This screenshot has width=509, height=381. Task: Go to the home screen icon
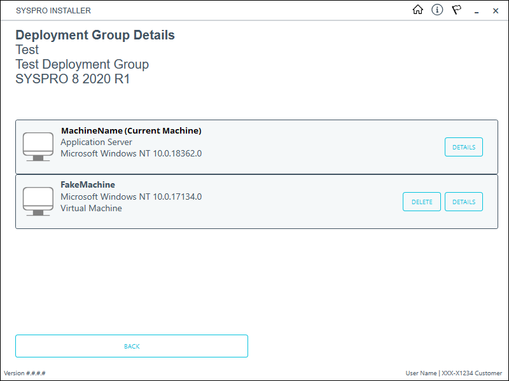(418, 10)
